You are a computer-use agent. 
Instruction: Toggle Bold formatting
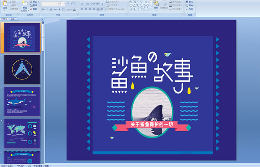click(43, 9)
